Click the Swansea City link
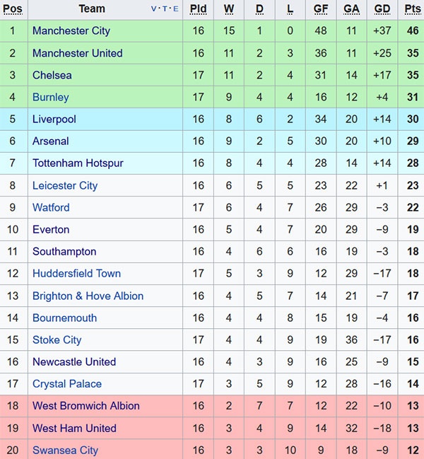The width and height of the screenshot is (424, 459). 65,450
